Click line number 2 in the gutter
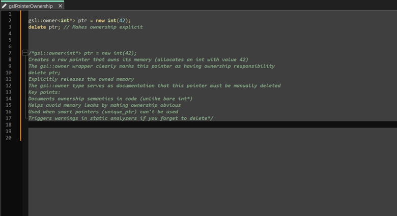Image resolution: width=397 pixels, height=216 pixels. pos(10,20)
